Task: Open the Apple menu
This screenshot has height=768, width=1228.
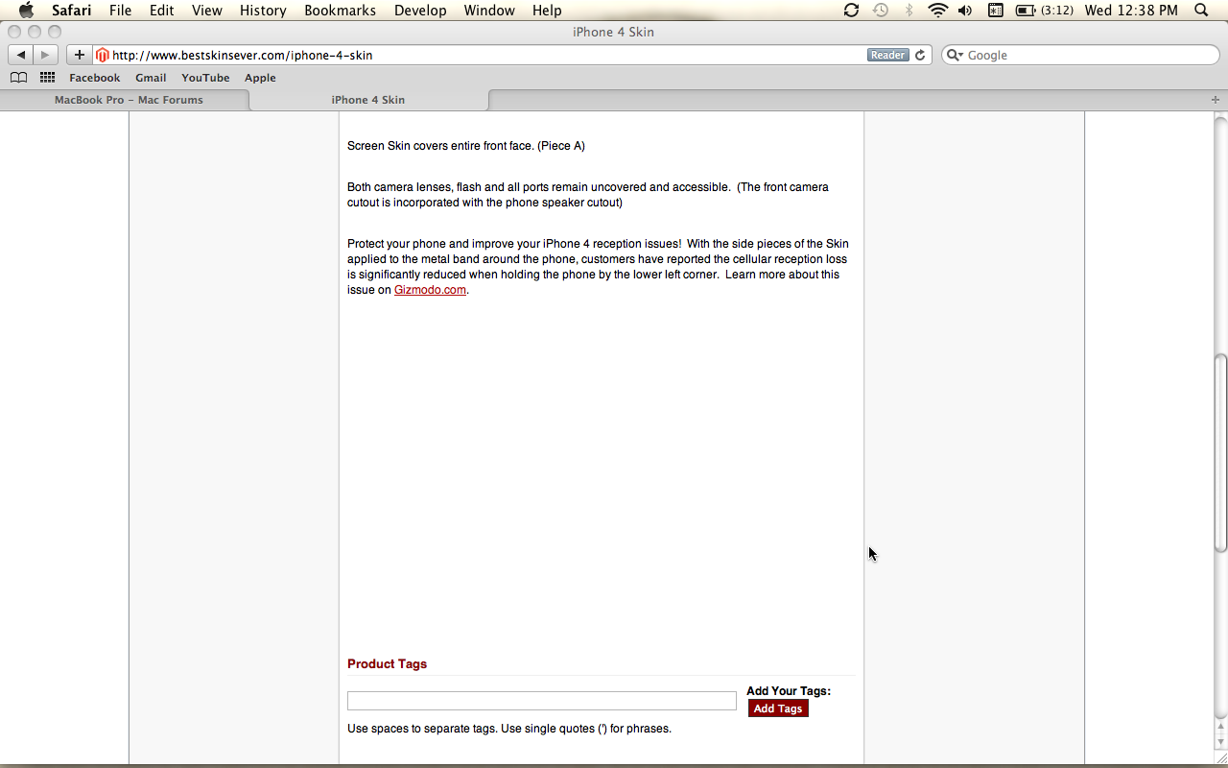Action: point(26,10)
